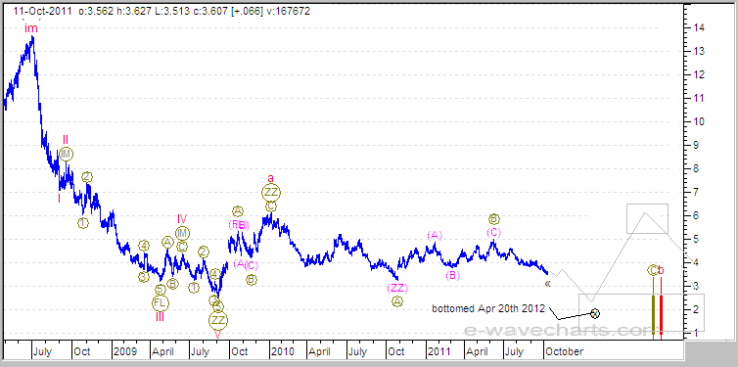738x367 pixels.
Task: Select the red 'III' wave label
Action: point(160,317)
